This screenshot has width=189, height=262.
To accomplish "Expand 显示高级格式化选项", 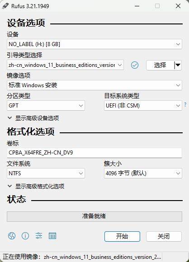I will click(x=36, y=186).
